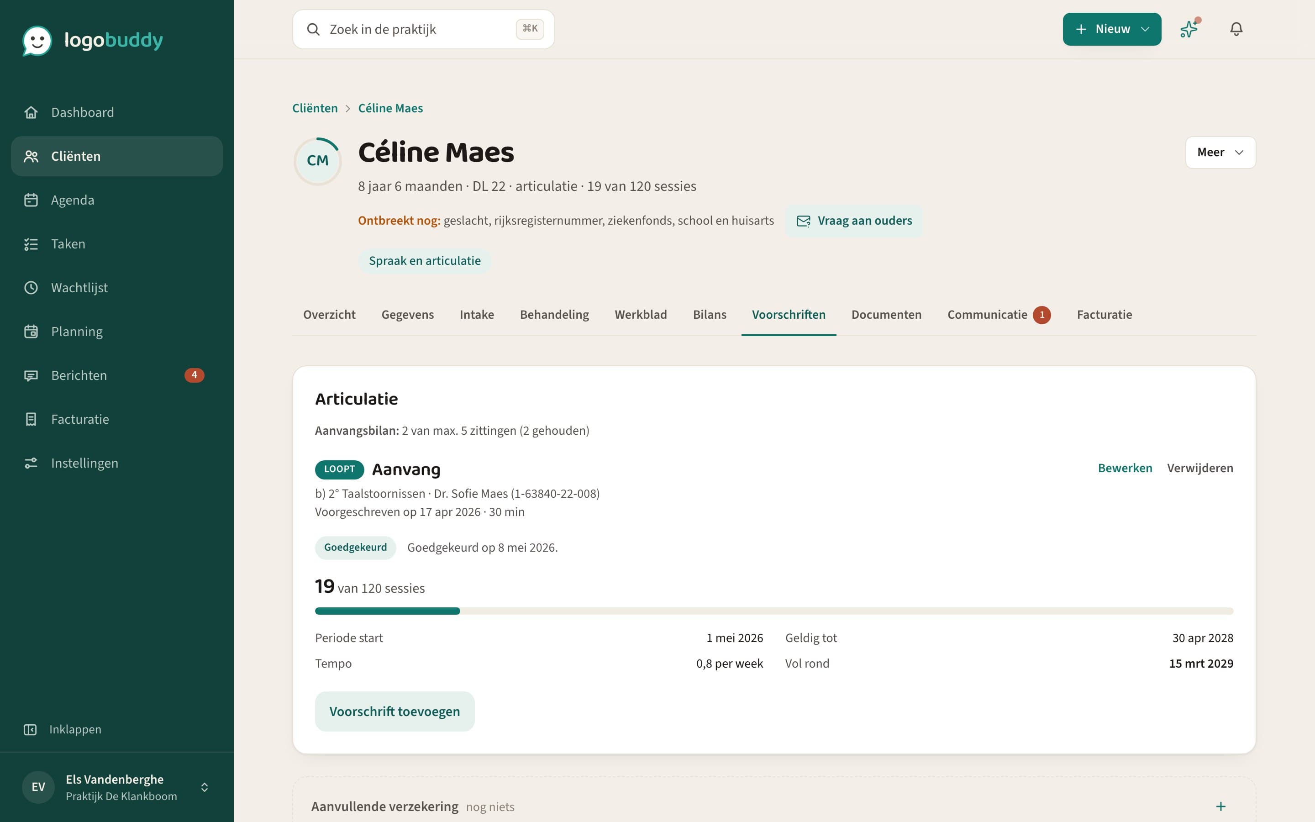Open the Communicatie tab

(x=999, y=315)
